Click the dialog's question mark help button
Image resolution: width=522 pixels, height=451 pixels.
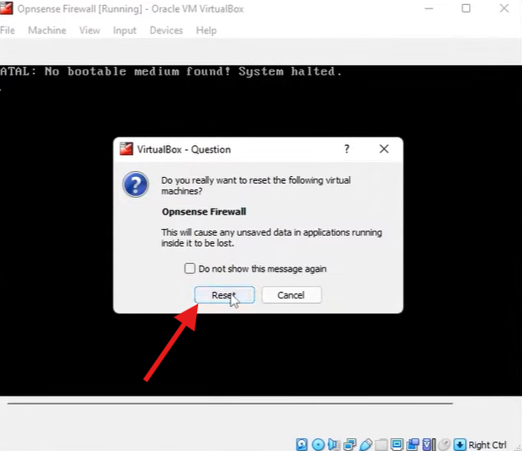(x=347, y=148)
